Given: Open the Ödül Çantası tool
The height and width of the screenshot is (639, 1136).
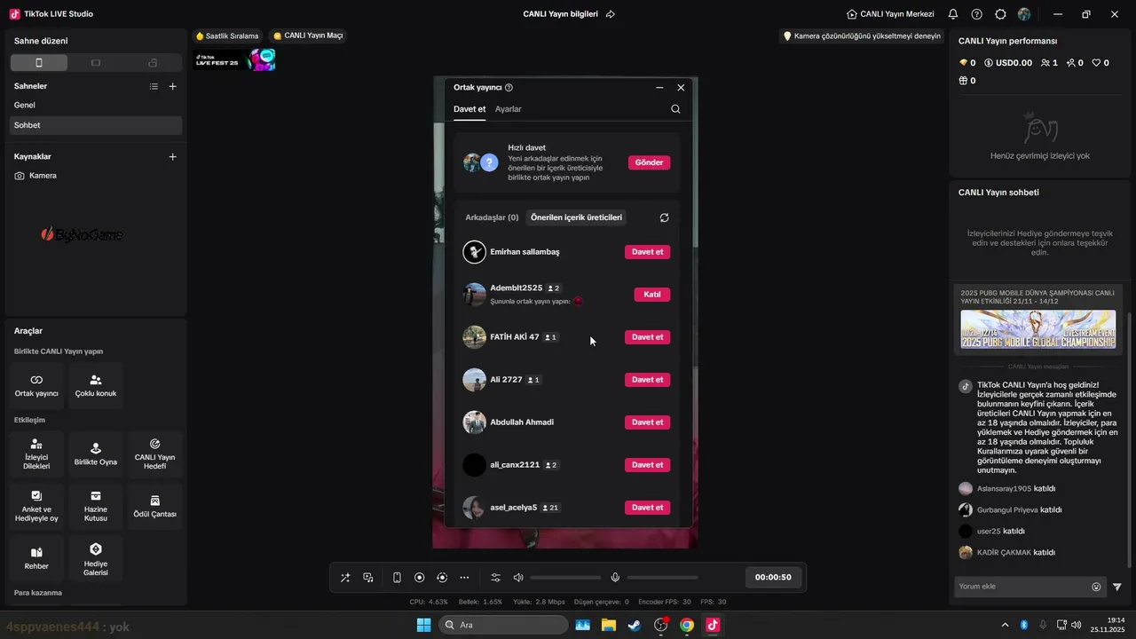Looking at the screenshot, I should point(154,507).
